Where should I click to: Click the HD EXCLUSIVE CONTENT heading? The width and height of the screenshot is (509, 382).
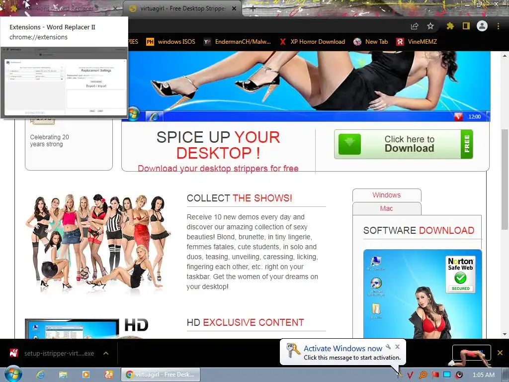(245, 322)
